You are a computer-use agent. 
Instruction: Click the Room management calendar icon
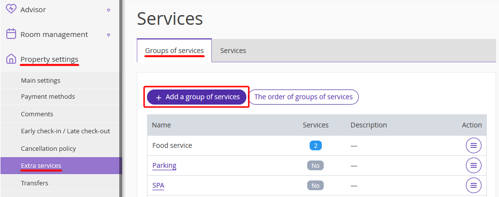coord(11,34)
